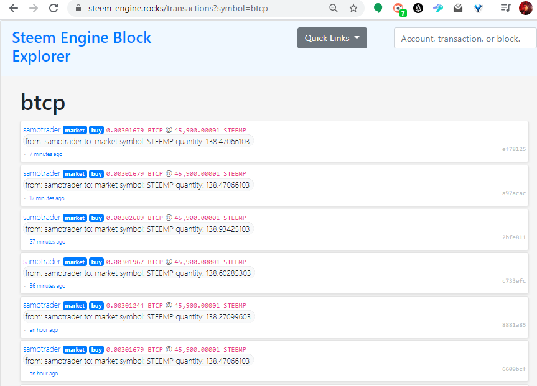Select amount text 0.00301244 BTCP
The image size is (537, 386).
click(x=134, y=306)
